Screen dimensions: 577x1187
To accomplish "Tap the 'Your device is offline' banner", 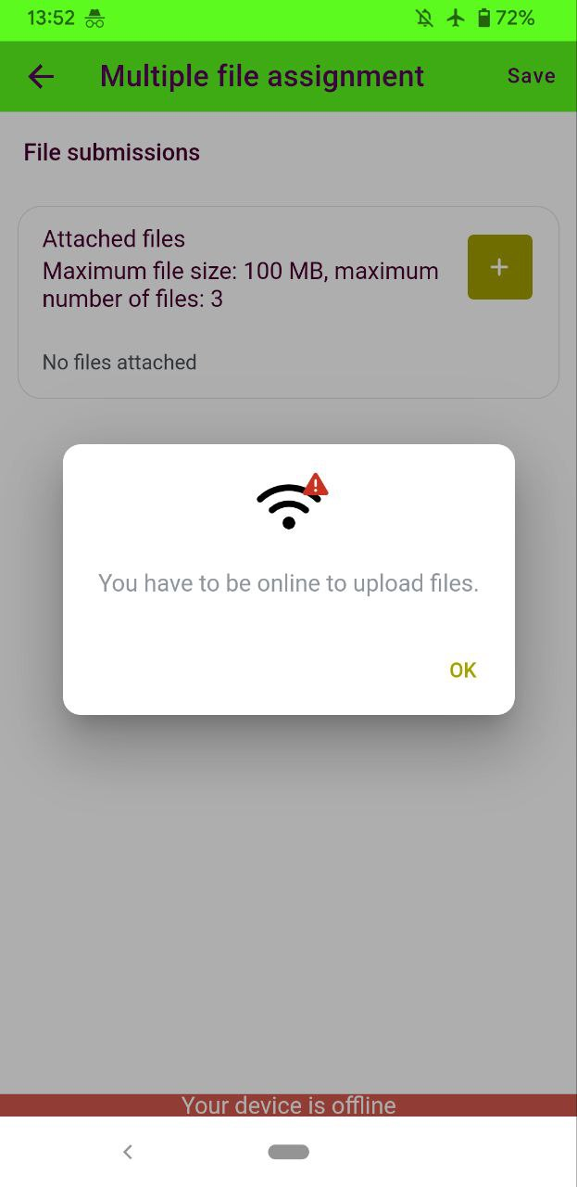I will coord(289,1105).
